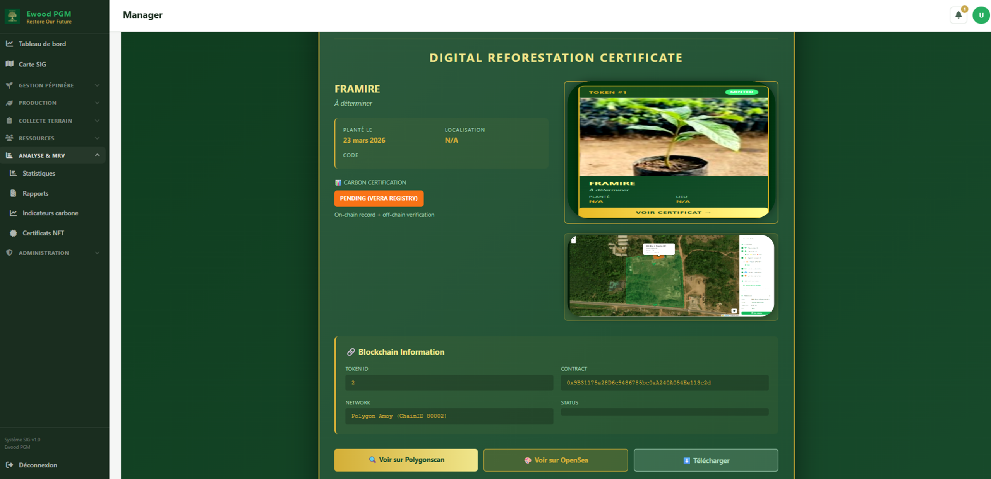Screen dimensions: 991x479
Task: Click the TOKEN #1 label on card
Action: [607, 92]
